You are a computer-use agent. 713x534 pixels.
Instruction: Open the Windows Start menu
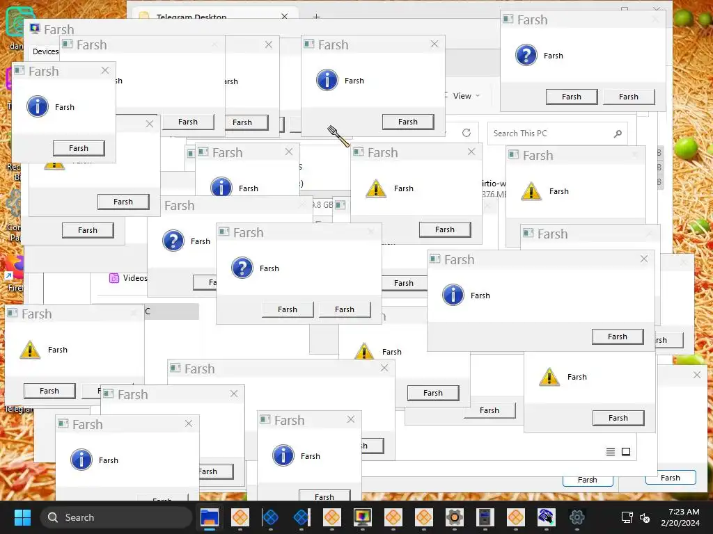[22, 517]
